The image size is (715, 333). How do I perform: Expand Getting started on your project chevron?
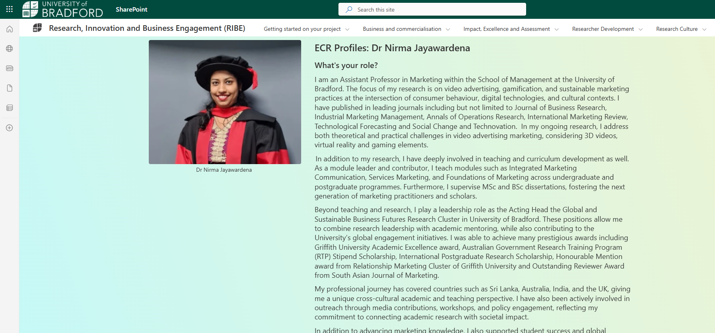coord(347,29)
